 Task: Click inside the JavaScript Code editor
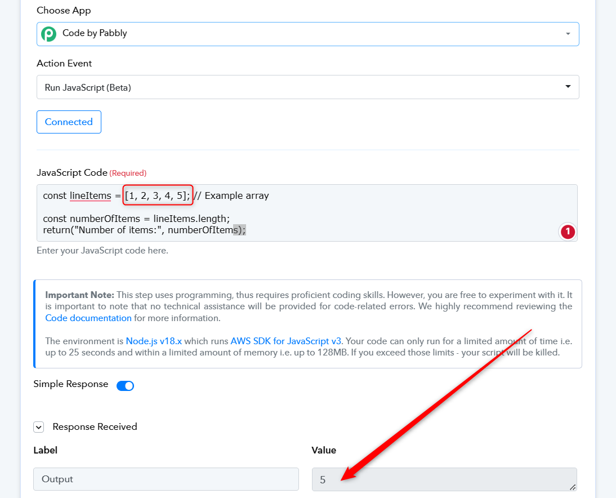click(307, 212)
